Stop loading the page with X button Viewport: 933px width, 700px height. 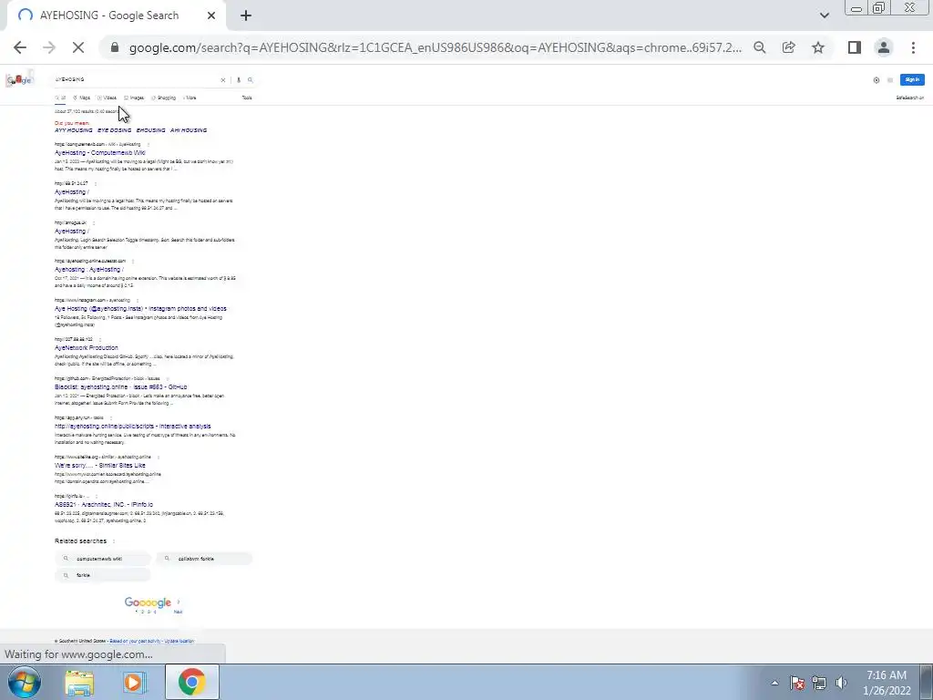coord(78,47)
